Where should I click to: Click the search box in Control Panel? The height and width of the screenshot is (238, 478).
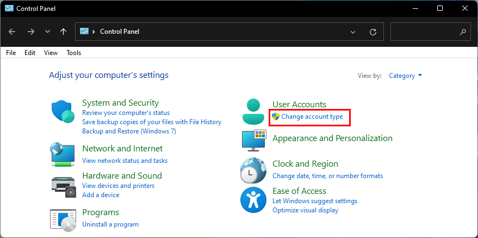tap(430, 32)
